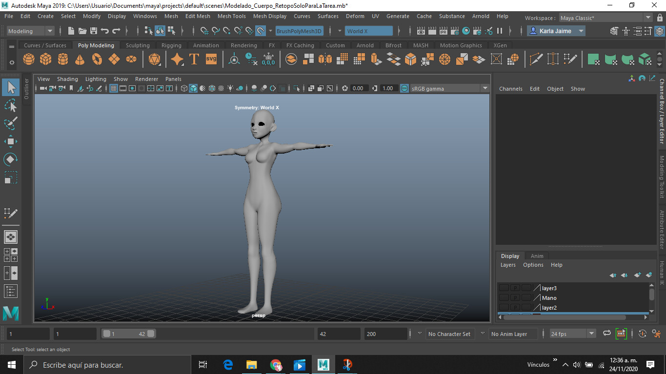
Task: Create a platonic solid from the shelf
Action: click(x=155, y=59)
